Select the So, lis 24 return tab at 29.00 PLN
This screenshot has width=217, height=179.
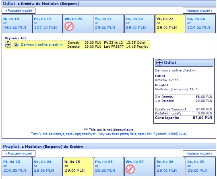pos(48,167)
